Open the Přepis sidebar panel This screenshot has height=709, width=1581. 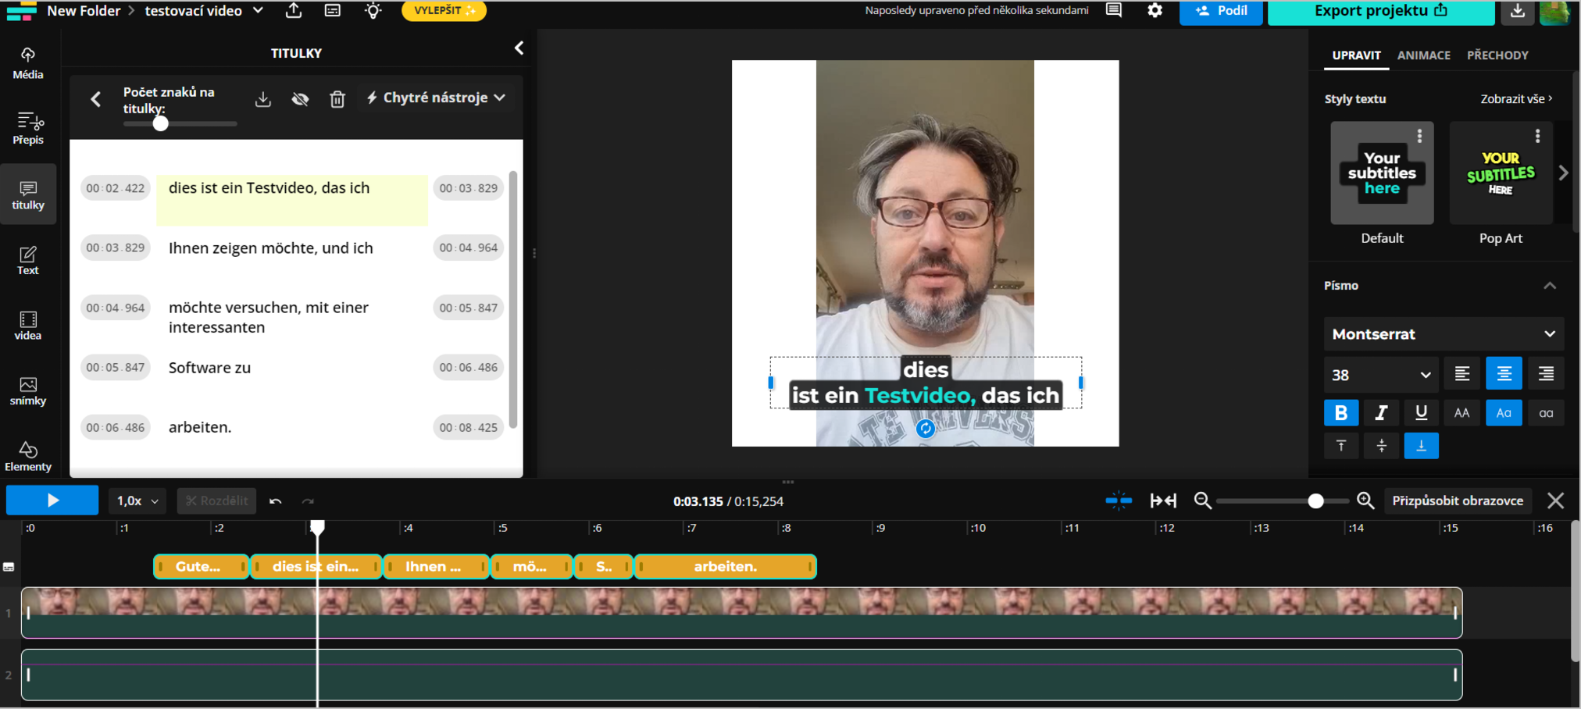pos(28,129)
